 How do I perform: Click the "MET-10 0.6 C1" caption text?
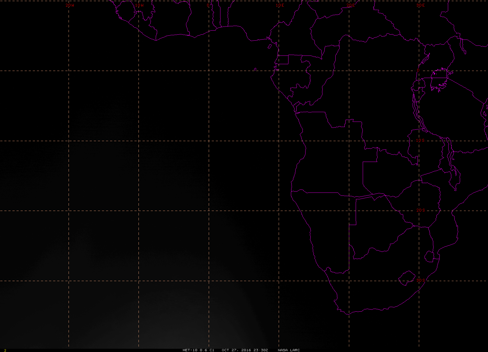pyautogui.click(x=198, y=350)
